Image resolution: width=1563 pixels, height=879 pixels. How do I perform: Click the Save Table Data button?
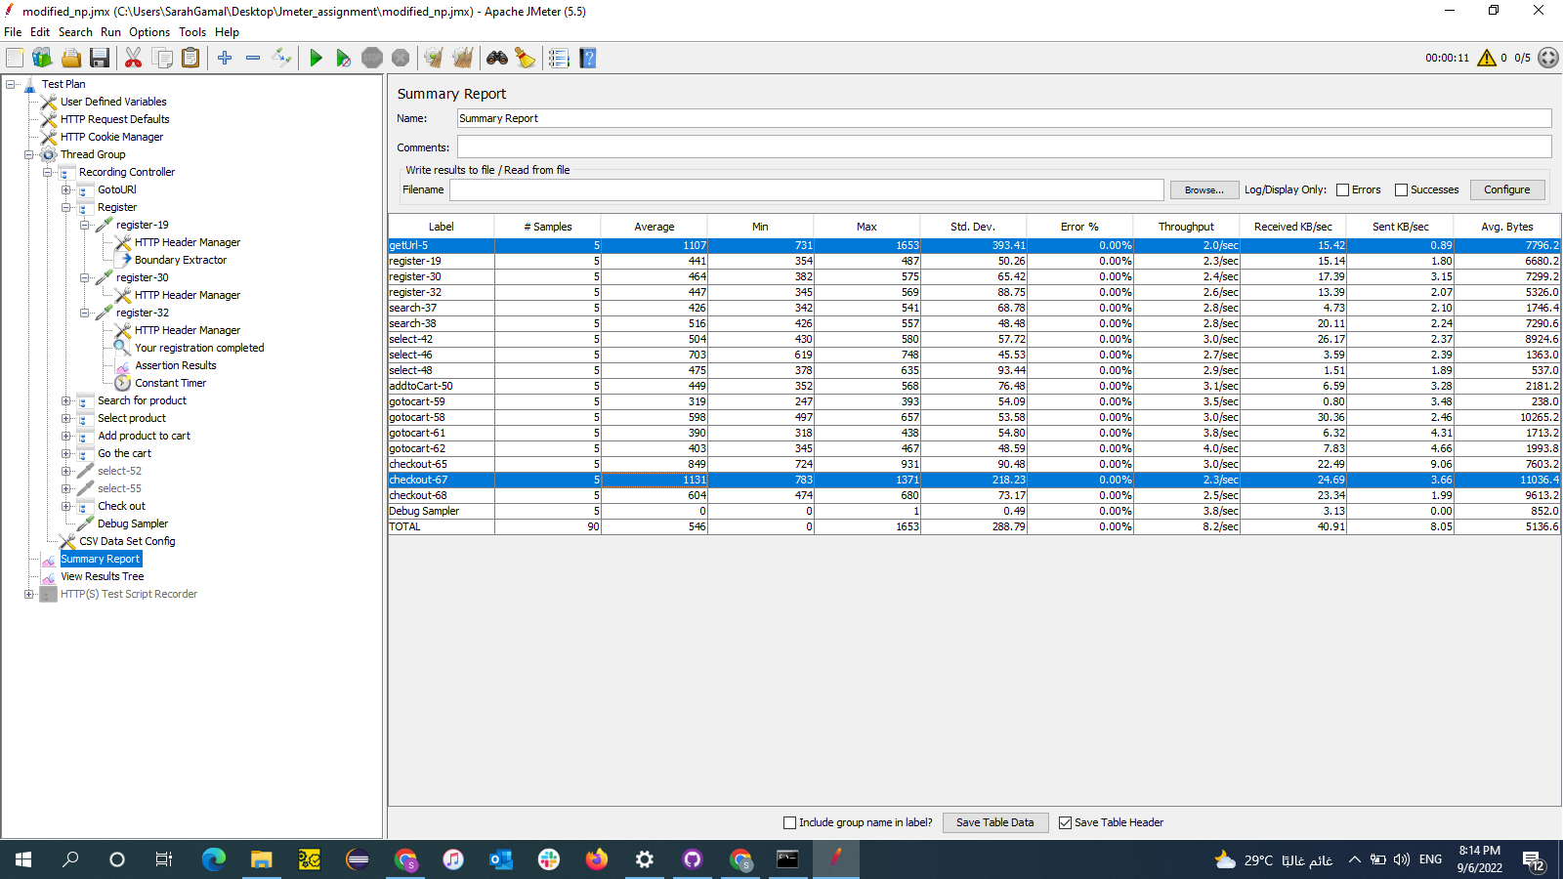point(994,822)
